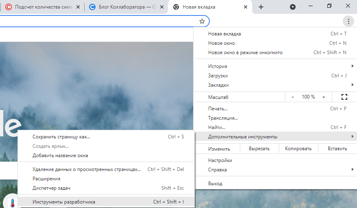The height and width of the screenshot is (208, 357).
Task: Close the 'Блог Коллаборатора' tab
Action: coord(162,7)
